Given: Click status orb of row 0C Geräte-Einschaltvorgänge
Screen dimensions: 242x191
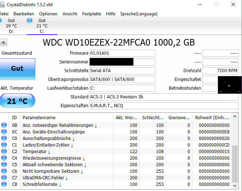Looking at the screenshot, I should click(4, 132).
